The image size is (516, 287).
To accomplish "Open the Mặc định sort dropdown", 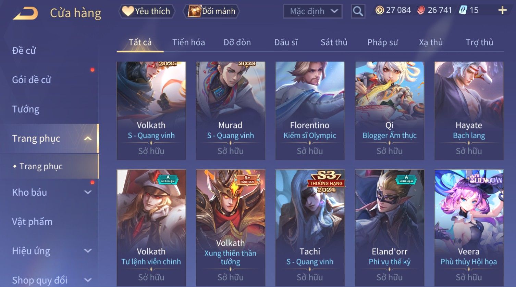I will coord(313,11).
